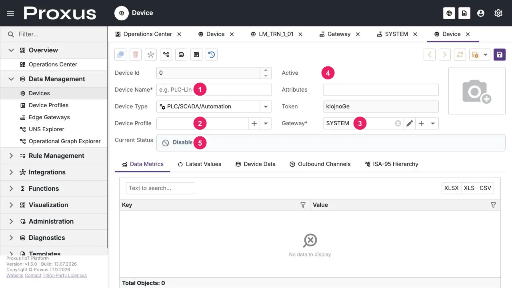Go to next record arrow
Viewport: 512px width, 288px height.
pyautogui.click(x=445, y=55)
